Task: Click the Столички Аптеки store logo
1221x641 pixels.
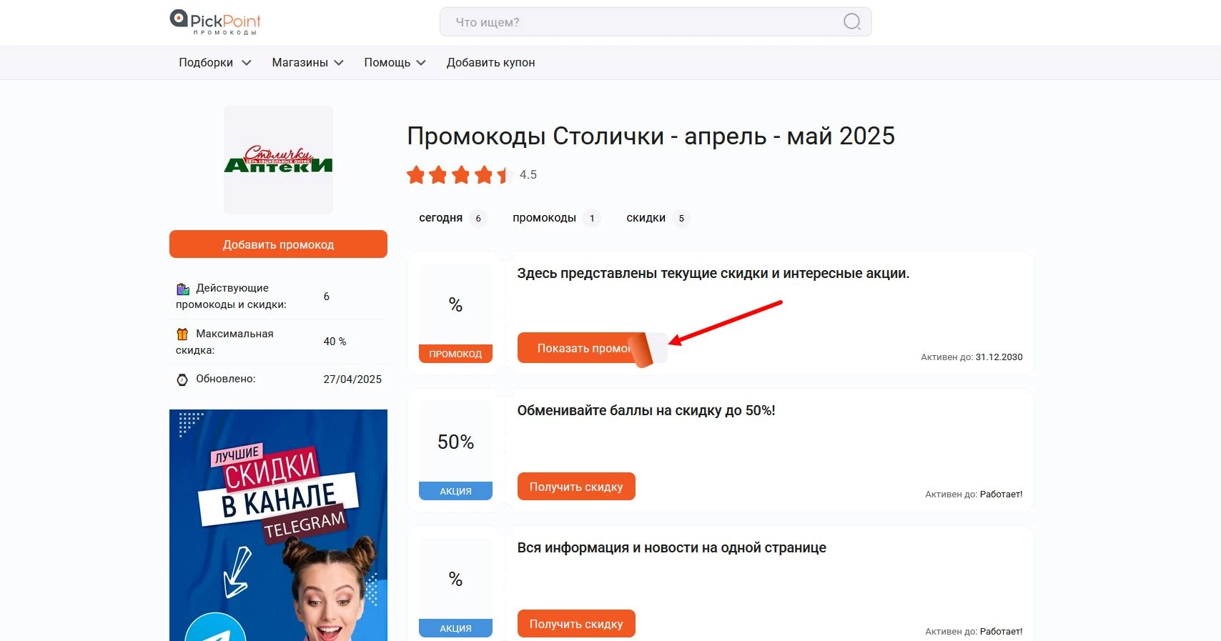Action: [278, 160]
